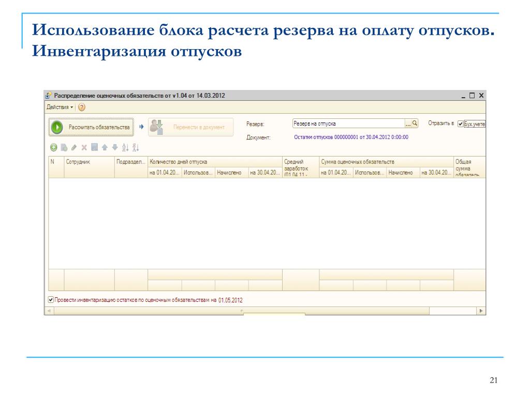Open the Резерв item with magnifier icon
Viewport: 530px width, 397px height.
415,124
